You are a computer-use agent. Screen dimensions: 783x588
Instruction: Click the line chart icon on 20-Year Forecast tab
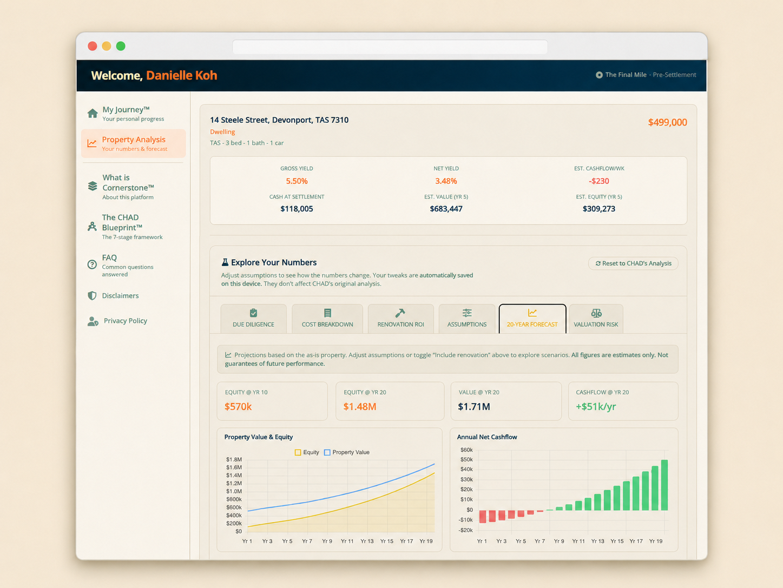(532, 313)
